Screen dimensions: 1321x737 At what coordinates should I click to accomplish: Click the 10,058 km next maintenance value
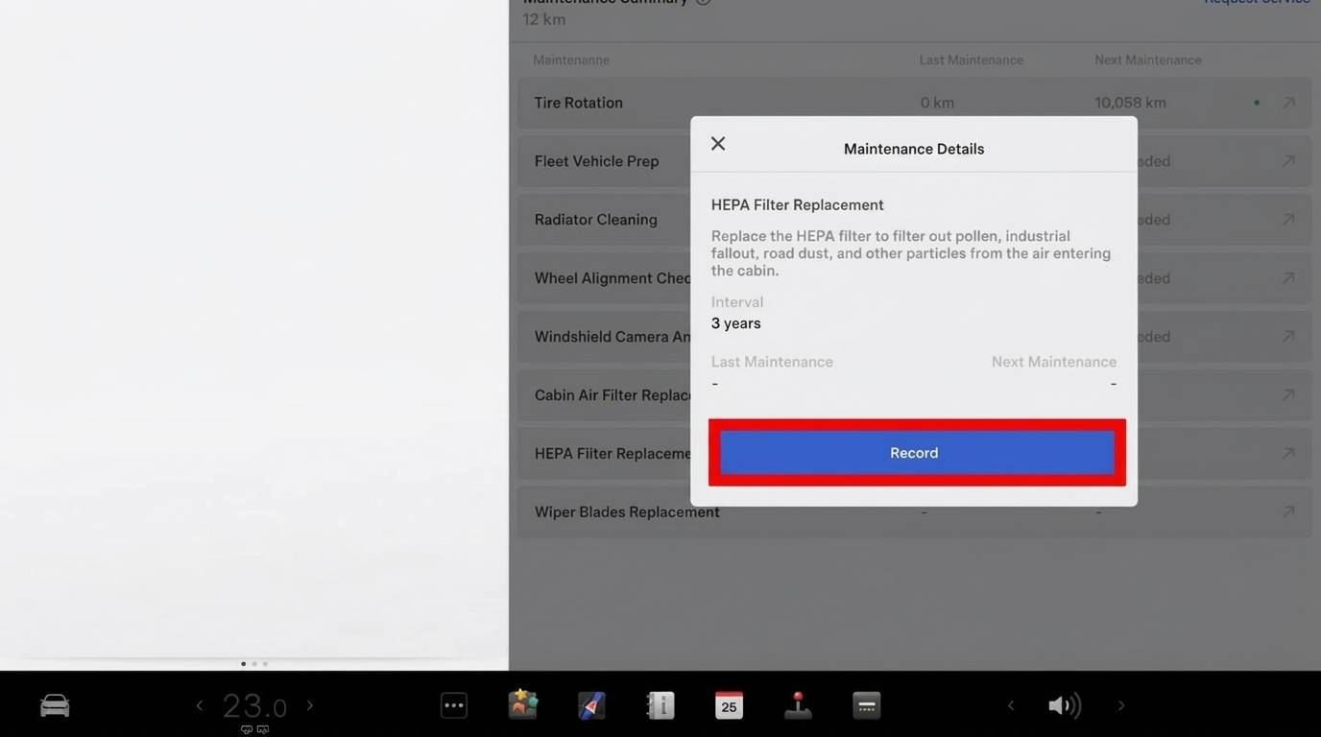click(1130, 103)
